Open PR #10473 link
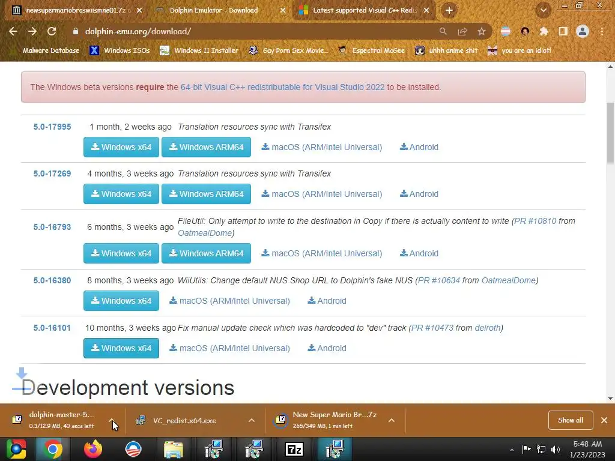The image size is (615, 461). [432, 328]
